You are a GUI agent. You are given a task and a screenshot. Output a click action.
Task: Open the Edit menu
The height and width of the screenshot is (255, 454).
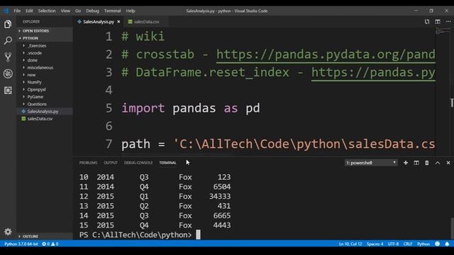pos(29,11)
